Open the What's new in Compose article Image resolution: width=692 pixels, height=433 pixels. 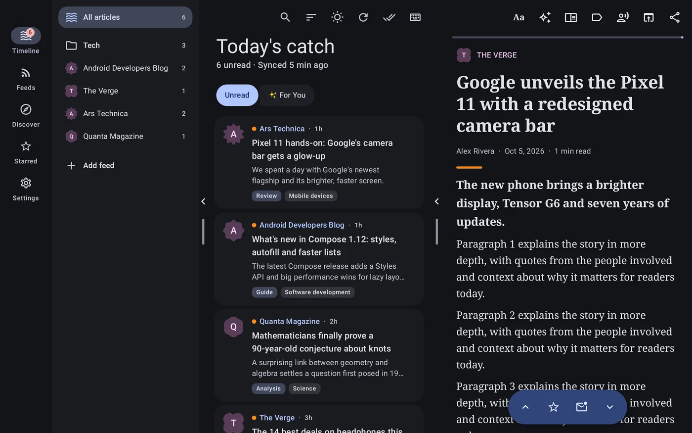coord(319,259)
